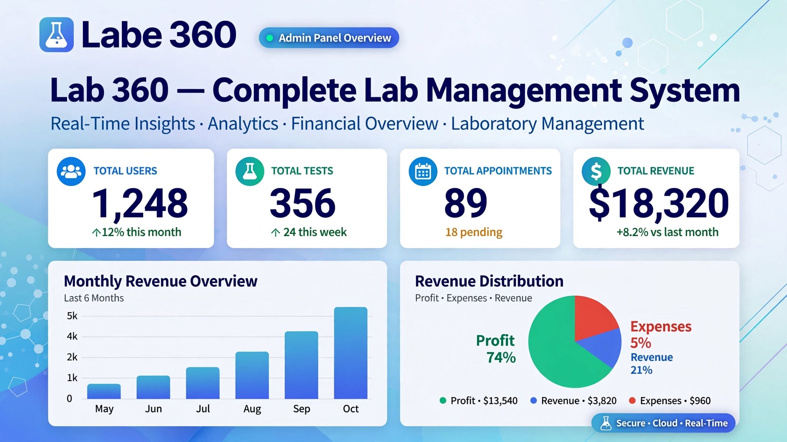This screenshot has width=787, height=442.
Task: Click the 'Expenses · $960' legend label
Action: (675, 401)
